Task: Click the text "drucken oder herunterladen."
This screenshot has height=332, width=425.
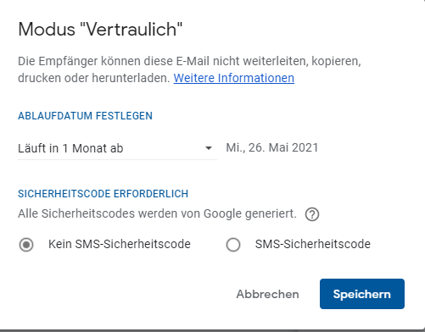Action: coord(94,78)
